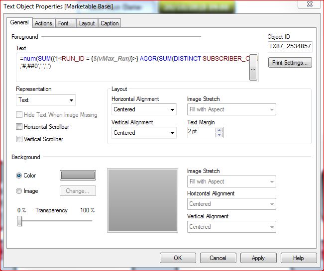Close the Text Object Properties dialog
This screenshot has height=271, width=324.
(x=310, y=4)
